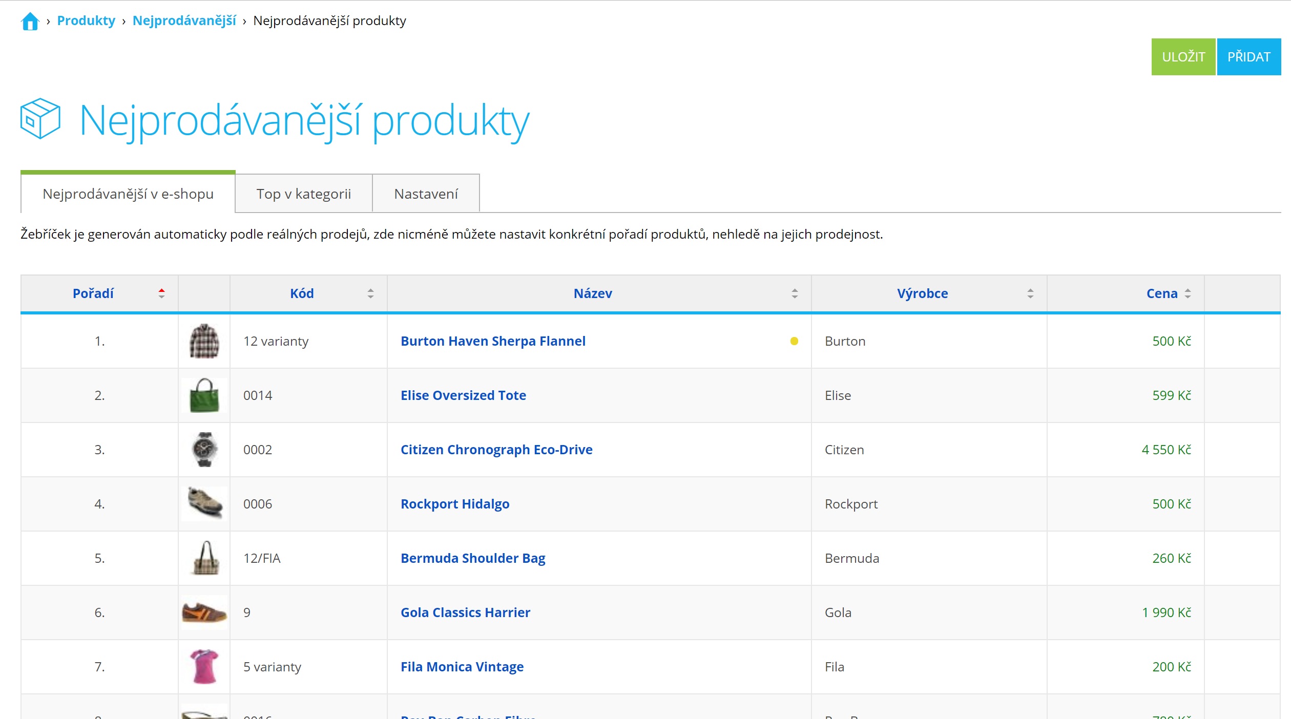Click rank number 1. in Pořadí column
1291x719 pixels.
click(x=99, y=341)
